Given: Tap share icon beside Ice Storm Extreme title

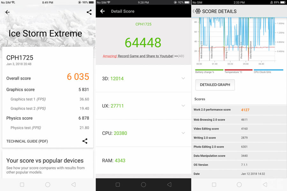Looking at the screenshot, I should pyautogui.click(x=89, y=12).
